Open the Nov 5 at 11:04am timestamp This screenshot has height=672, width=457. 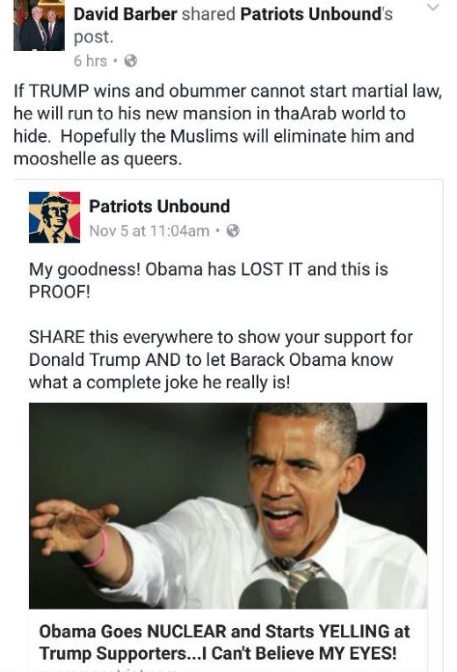tap(149, 231)
